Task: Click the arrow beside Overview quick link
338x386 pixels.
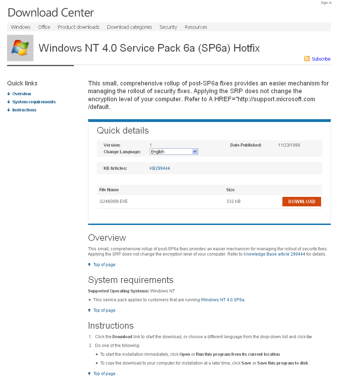Action: tap(8, 94)
